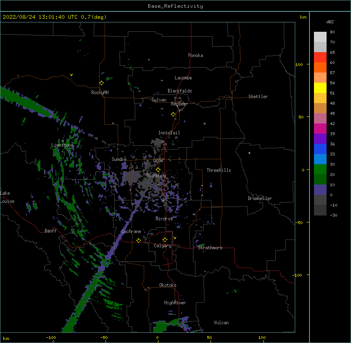
Task: Click the Strathmore city label
Action: coord(210,248)
